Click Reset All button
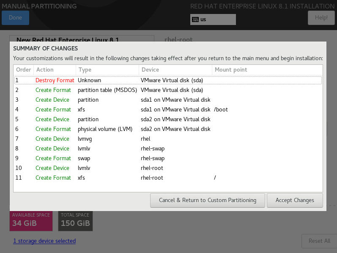 tap(319, 241)
